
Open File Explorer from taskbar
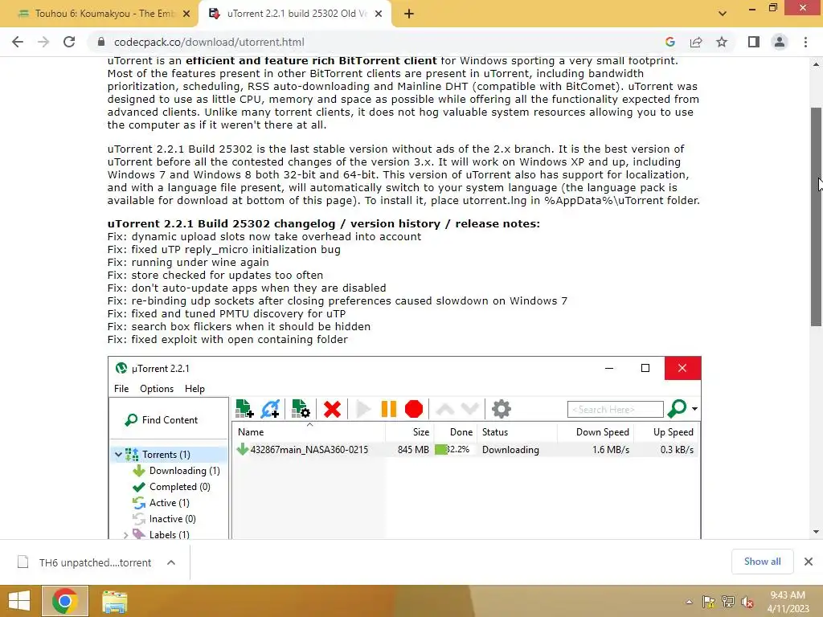(x=114, y=602)
